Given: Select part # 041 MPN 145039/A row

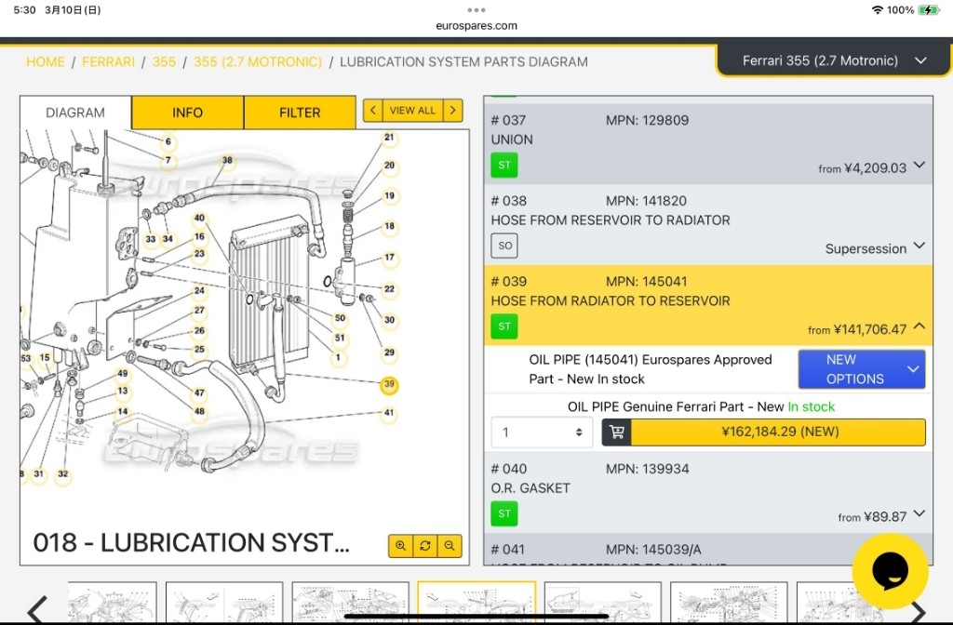Looking at the screenshot, I should 708,550.
